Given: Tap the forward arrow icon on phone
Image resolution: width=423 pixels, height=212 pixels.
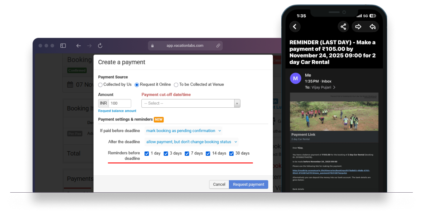Looking at the screenshot, I should 358,27.
